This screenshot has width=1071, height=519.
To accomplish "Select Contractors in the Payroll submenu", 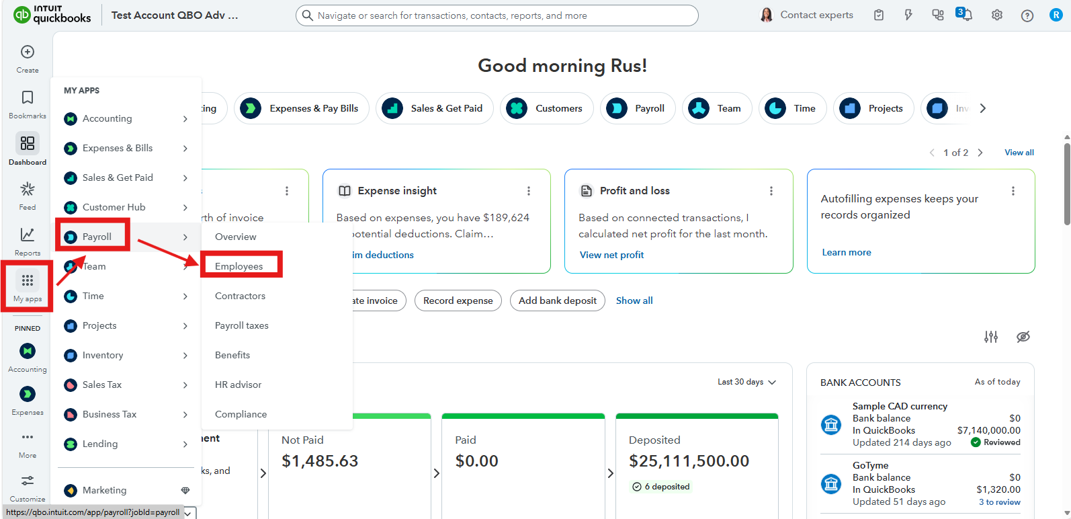I will click(x=240, y=296).
